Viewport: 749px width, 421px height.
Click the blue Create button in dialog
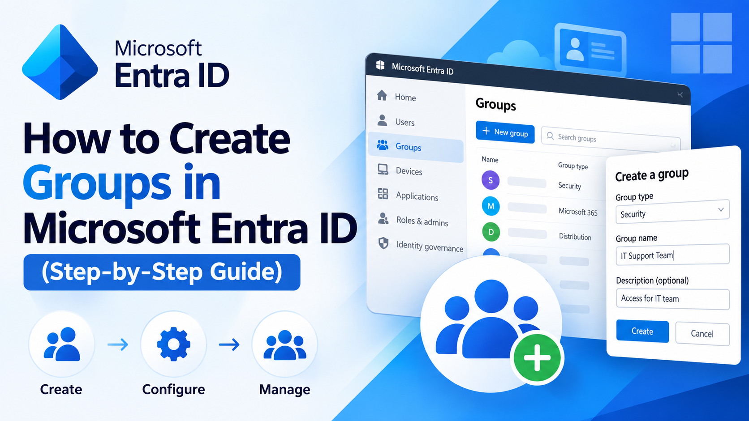pos(642,331)
